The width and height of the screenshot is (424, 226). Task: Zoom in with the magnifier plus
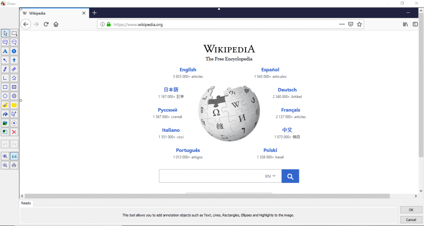tap(5, 157)
